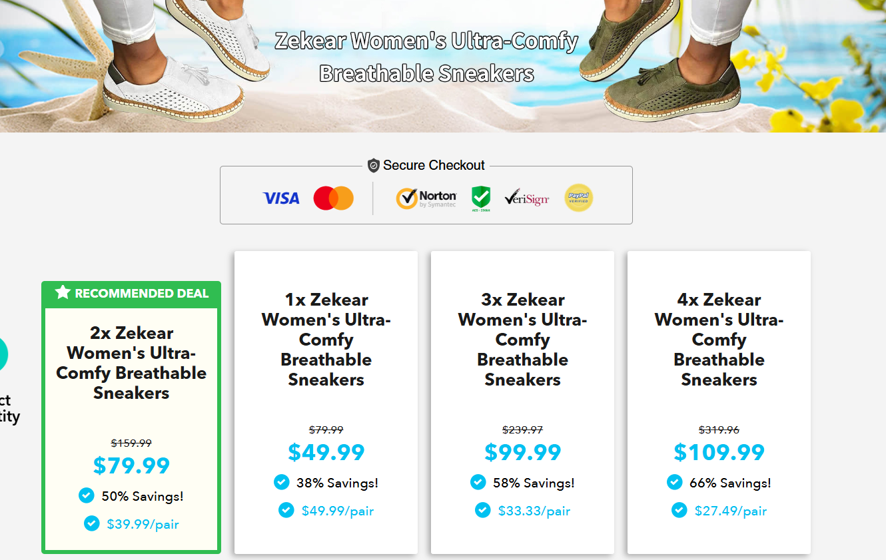
Task: Choose the 1x Zekear sneakers option
Action: 326,340
